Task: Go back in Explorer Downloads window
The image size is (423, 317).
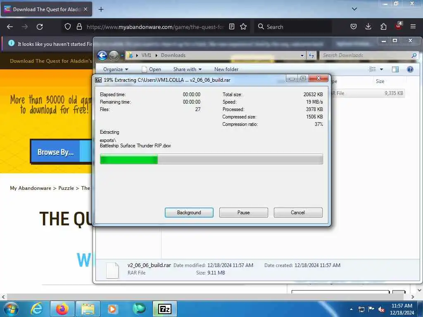Action: coord(102,55)
